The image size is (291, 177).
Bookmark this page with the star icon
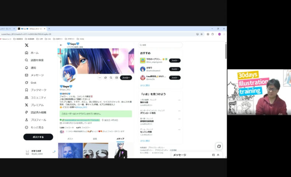(x=201, y=34)
